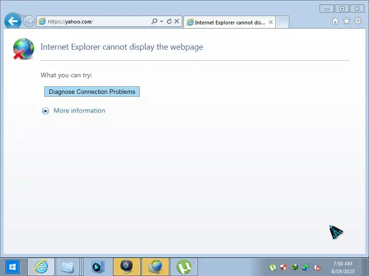Click the green download manager tray icon
Image resolution: width=369 pixels, height=276 pixels.
click(294, 267)
